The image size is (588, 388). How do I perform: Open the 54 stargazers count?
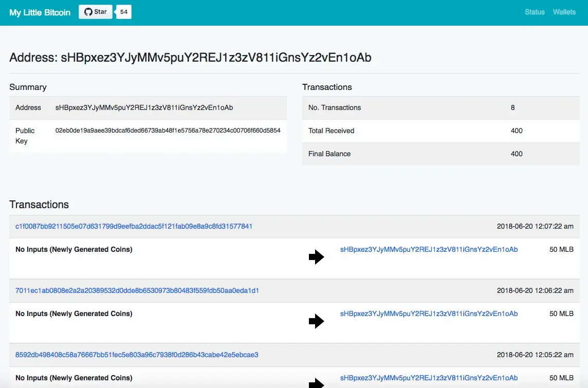tap(124, 12)
